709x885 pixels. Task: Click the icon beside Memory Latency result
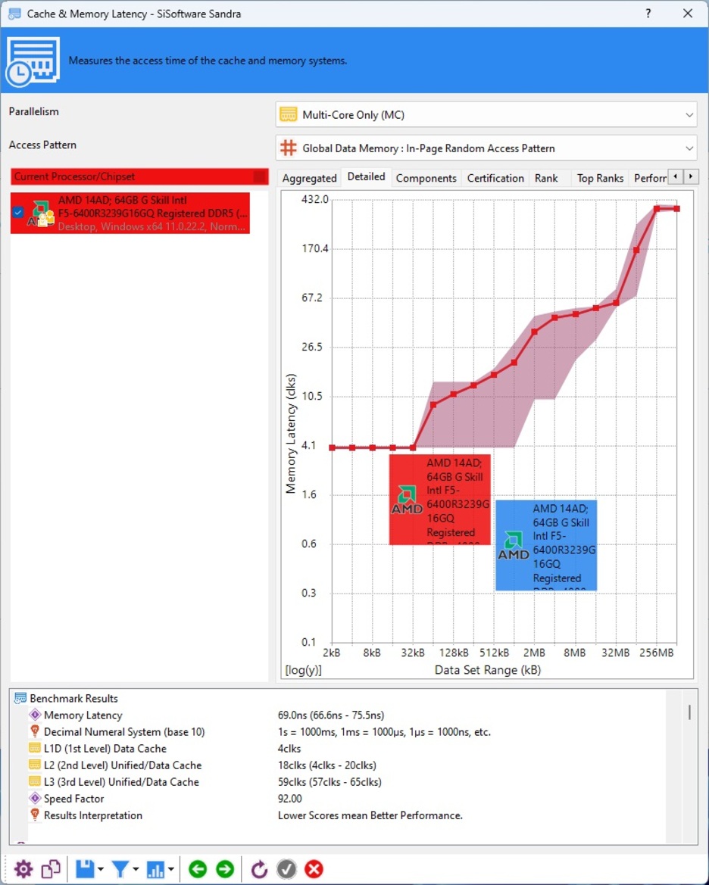click(35, 715)
